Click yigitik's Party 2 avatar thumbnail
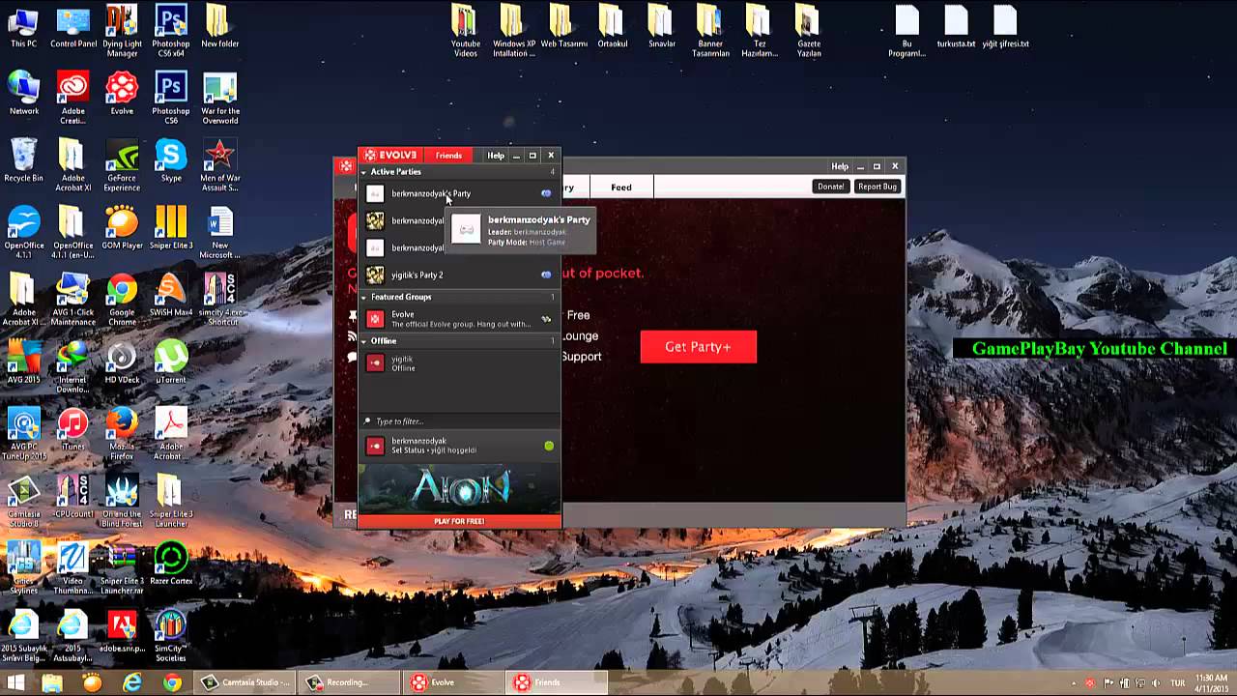This screenshot has width=1237, height=696. (375, 275)
